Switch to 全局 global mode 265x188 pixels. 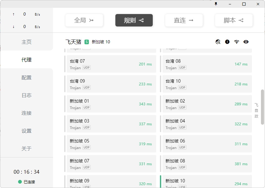coord(84,20)
